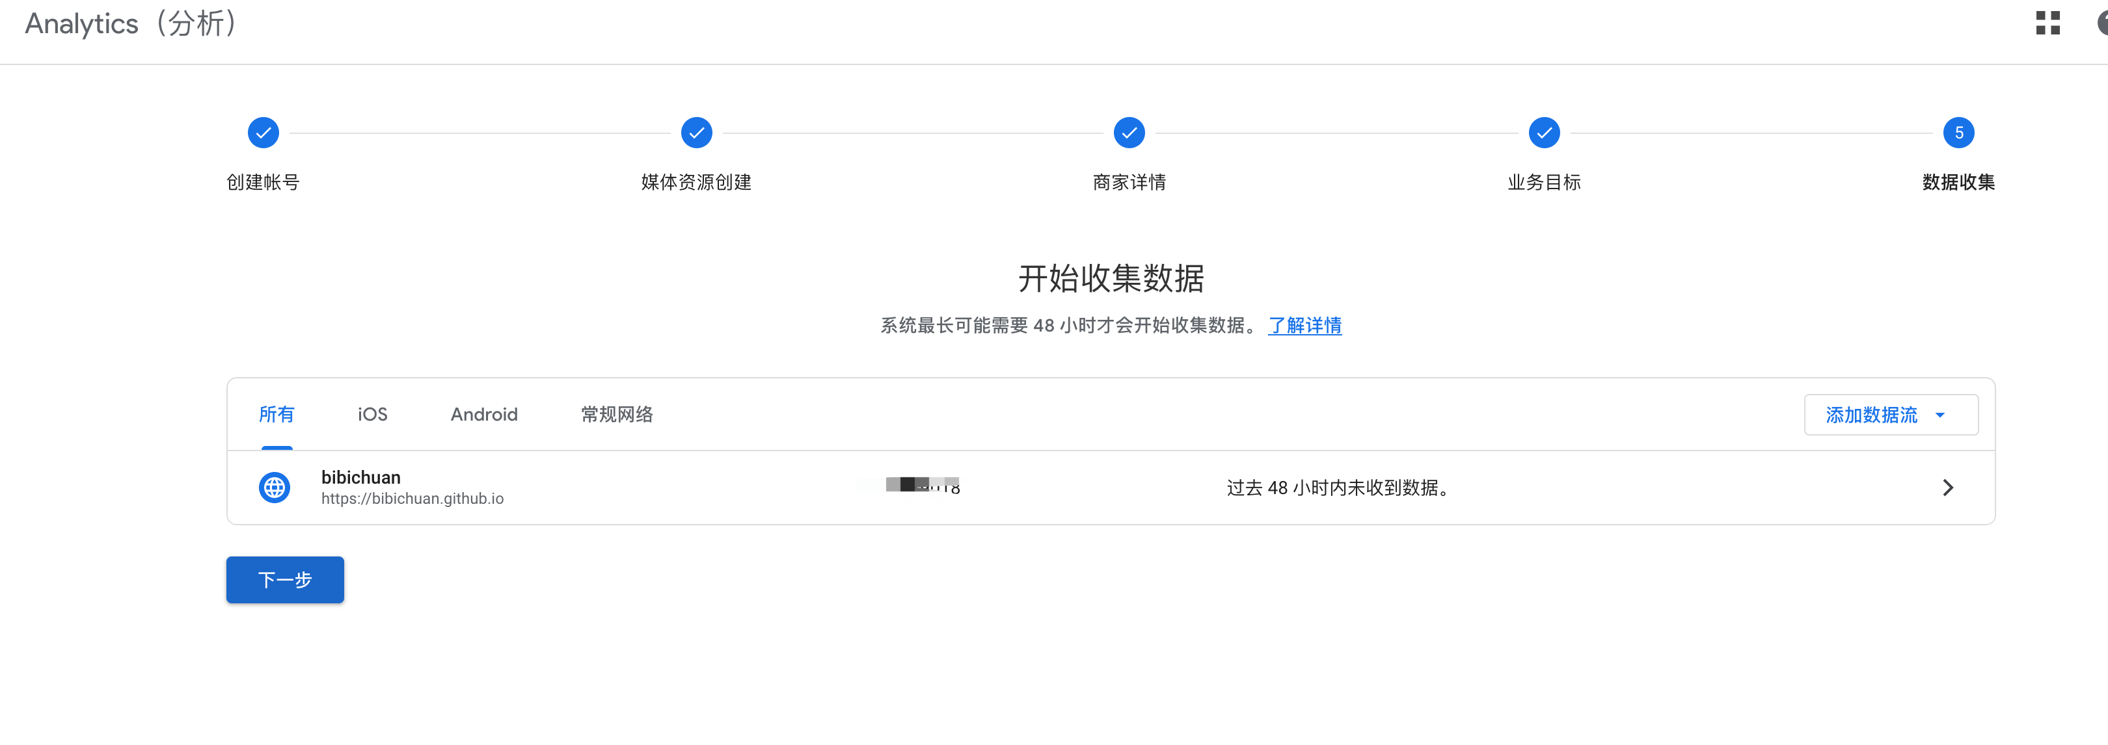
Task: Click the 下一步 button
Action: [285, 580]
